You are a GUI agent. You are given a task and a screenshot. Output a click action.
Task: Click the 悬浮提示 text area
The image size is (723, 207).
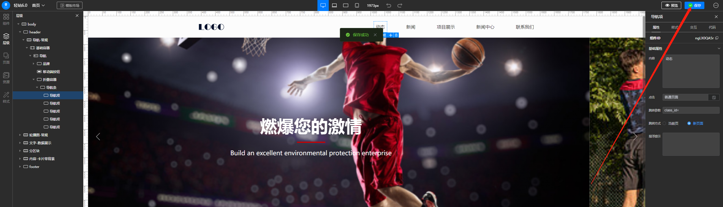[x=691, y=144]
